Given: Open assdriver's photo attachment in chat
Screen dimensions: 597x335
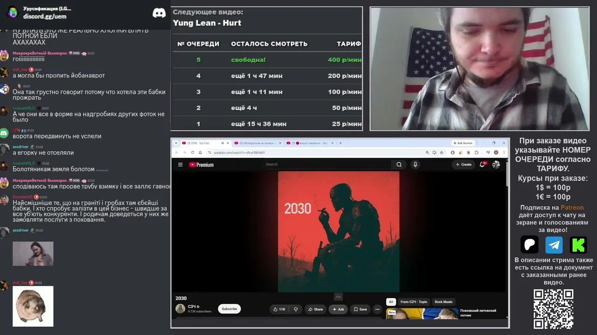Looking at the screenshot, I should (x=33, y=254).
